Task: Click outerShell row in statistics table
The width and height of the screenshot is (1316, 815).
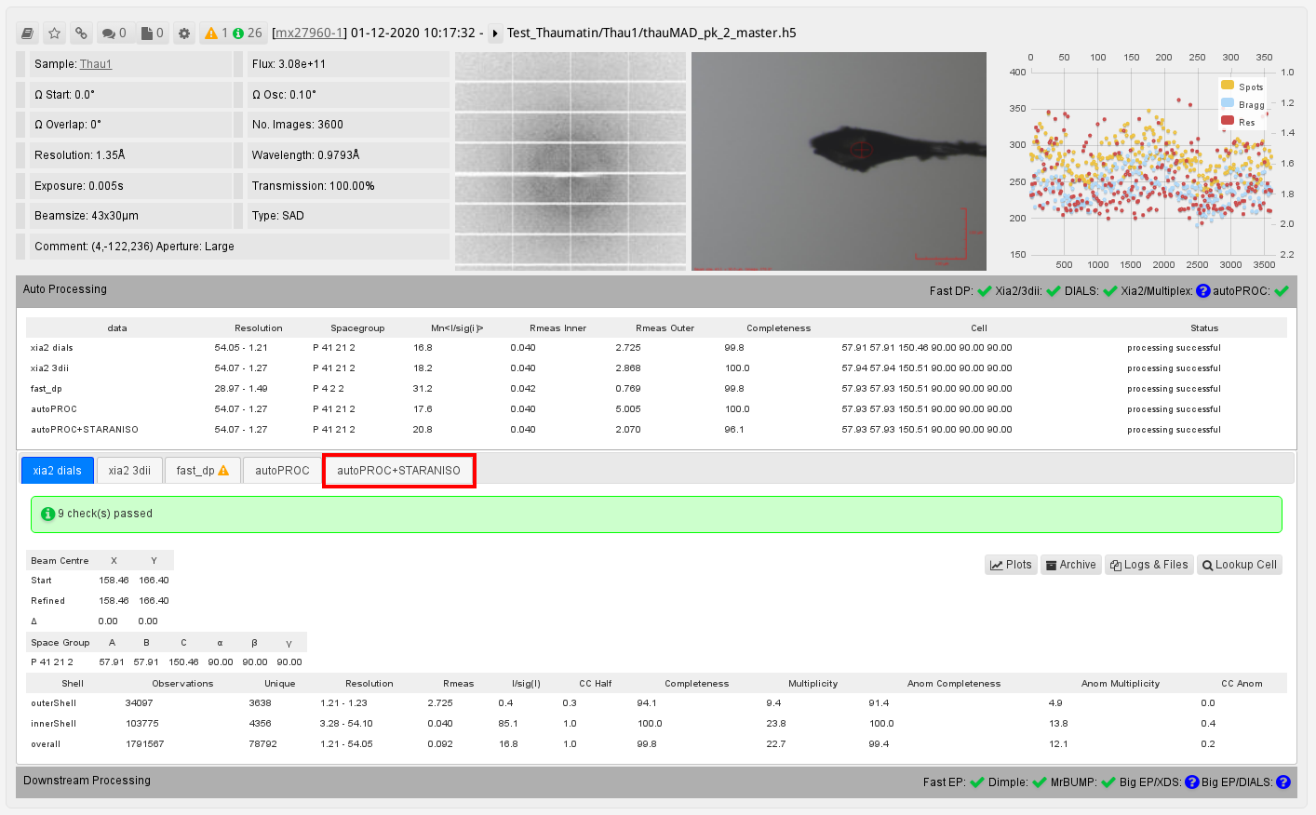Action: 656,703
